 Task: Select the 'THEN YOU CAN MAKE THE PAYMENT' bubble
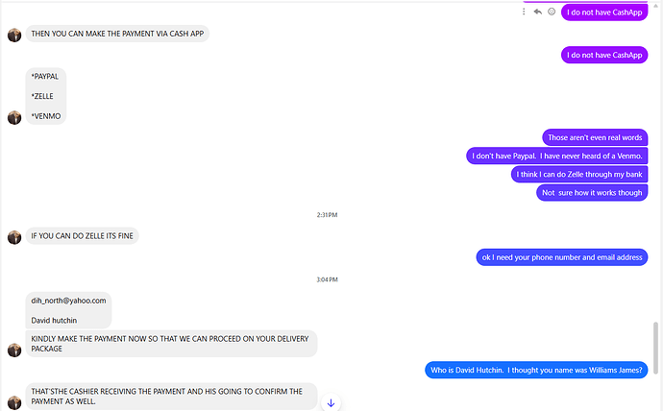tap(117, 34)
